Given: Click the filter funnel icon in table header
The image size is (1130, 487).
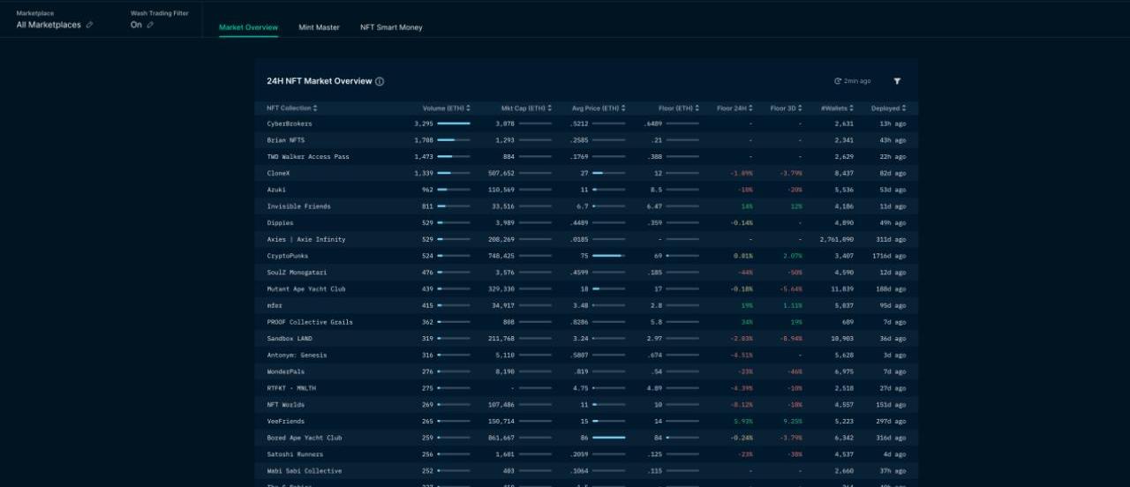Looking at the screenshot, I should click(x=897, y=81).
